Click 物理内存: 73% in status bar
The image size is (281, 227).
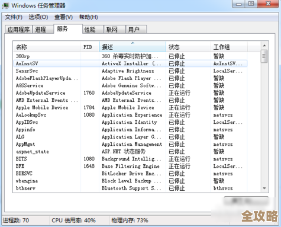pyautogui.click(x=130, y=220)
